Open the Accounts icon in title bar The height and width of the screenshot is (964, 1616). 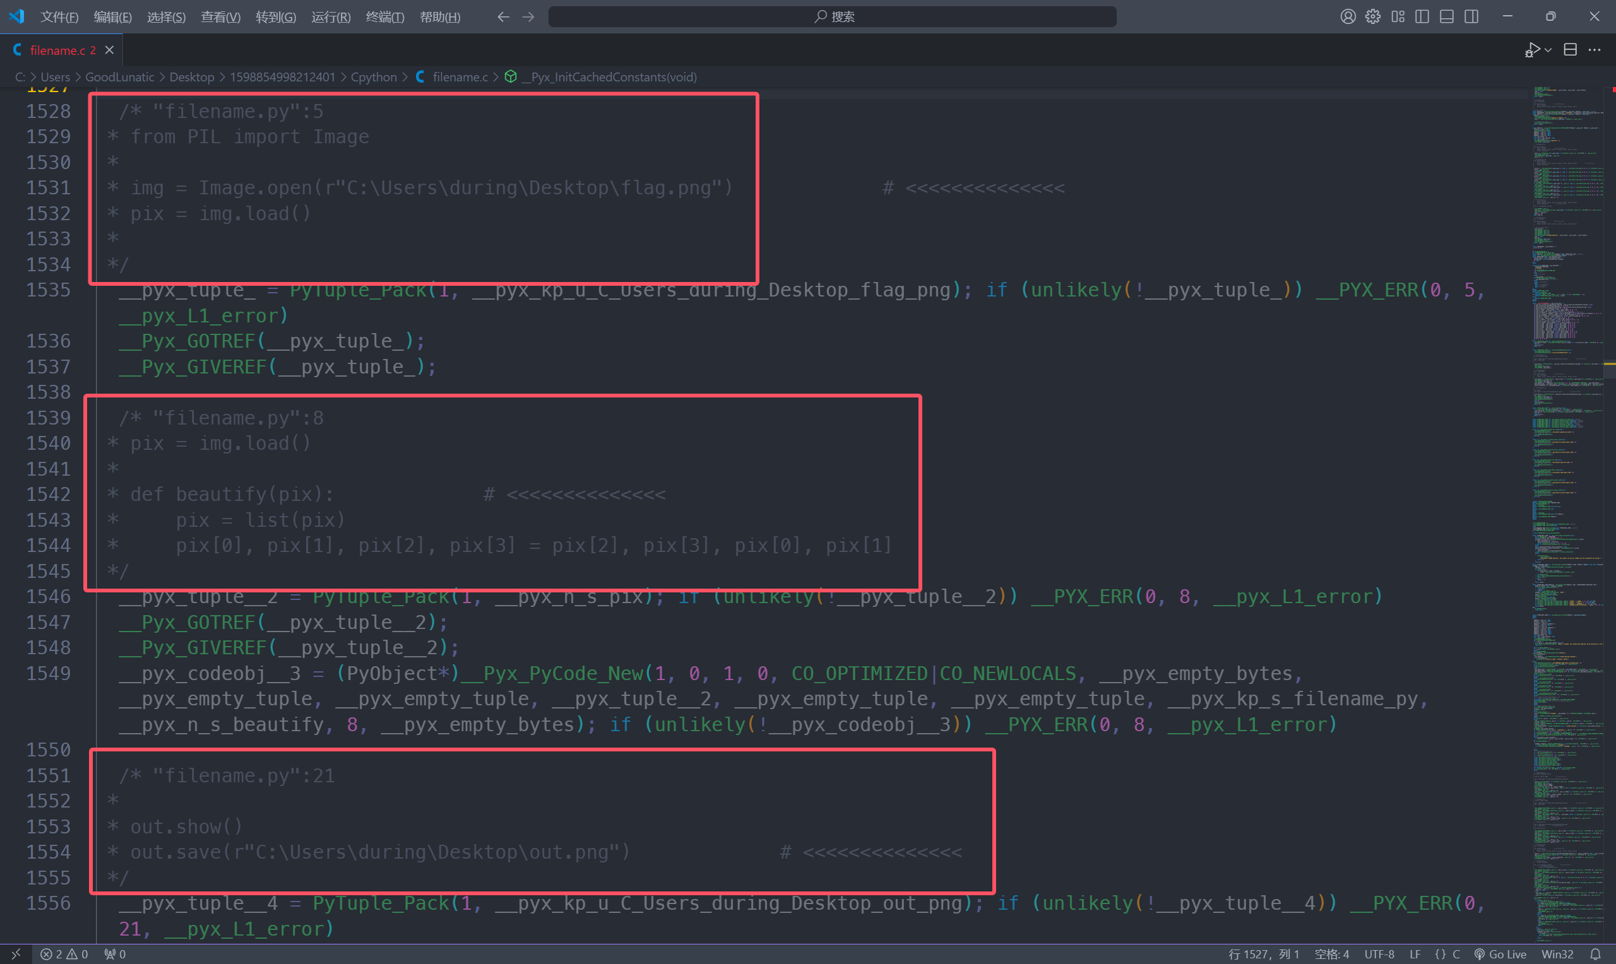(1348, 17)
